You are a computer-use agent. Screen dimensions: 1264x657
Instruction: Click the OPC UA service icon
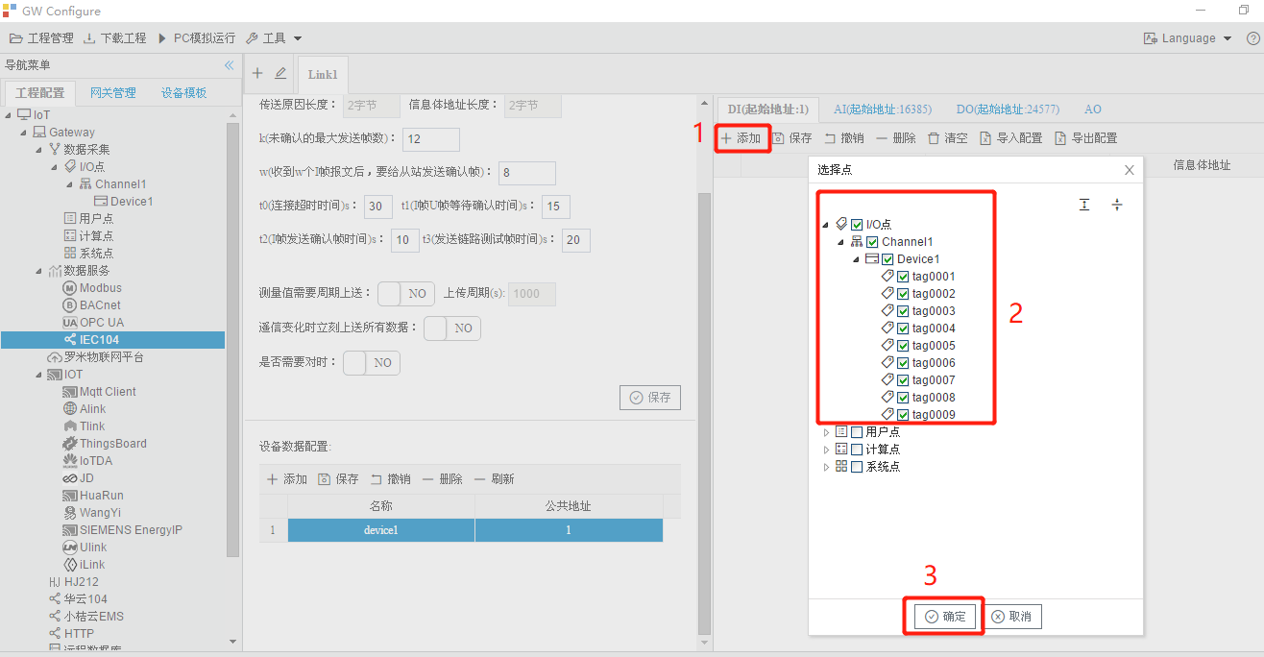[69, 323]
